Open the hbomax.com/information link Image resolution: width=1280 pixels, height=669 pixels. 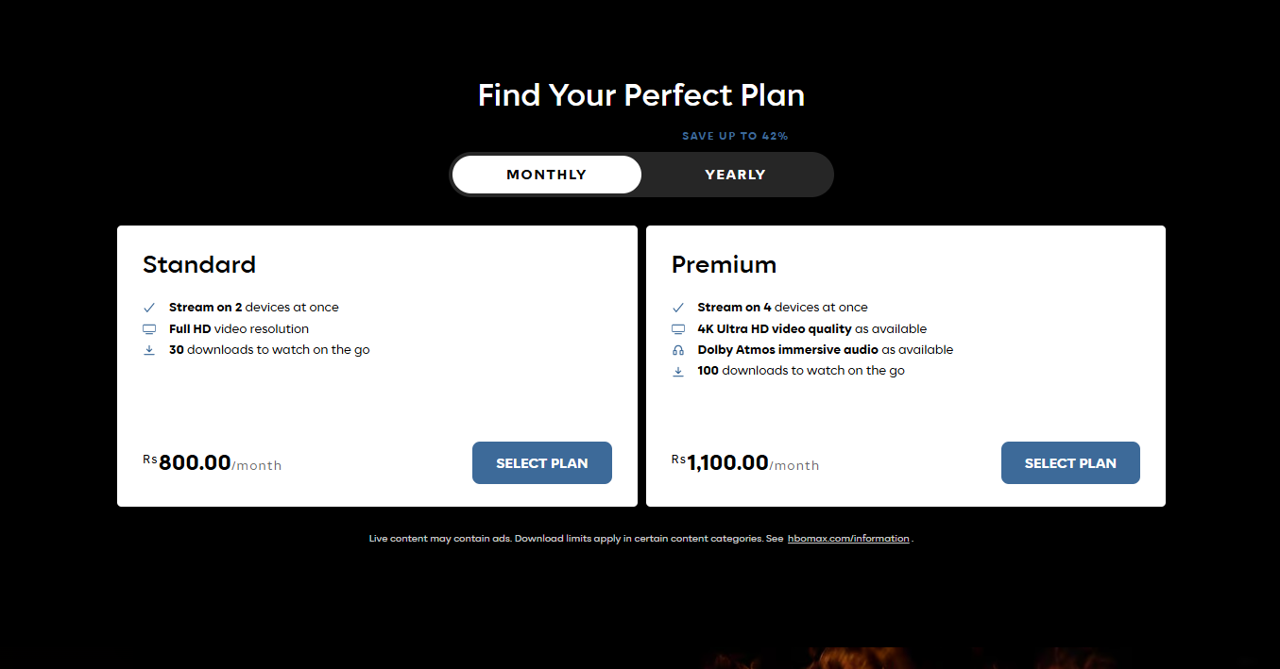click(x=848, y=539)
